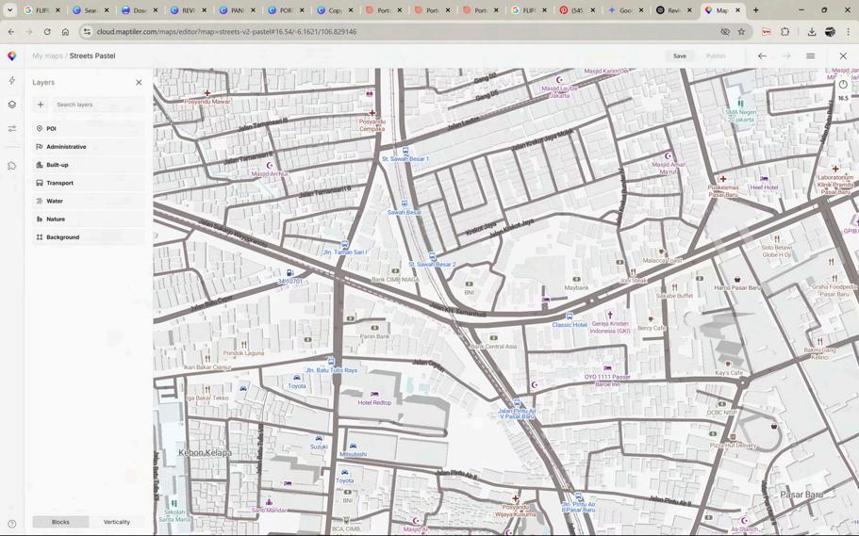The height and width of the screenshot is (536, 859).
Task: Switch to the PAN browser tab
Action: pos(236,9)
